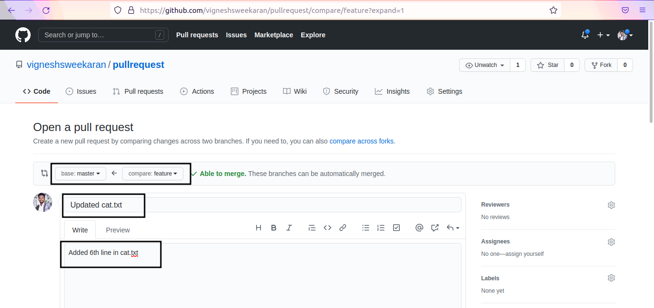This screenshot has width=654, height=308.
Task: Insert a quote block
Action: (x=312, y=228)
